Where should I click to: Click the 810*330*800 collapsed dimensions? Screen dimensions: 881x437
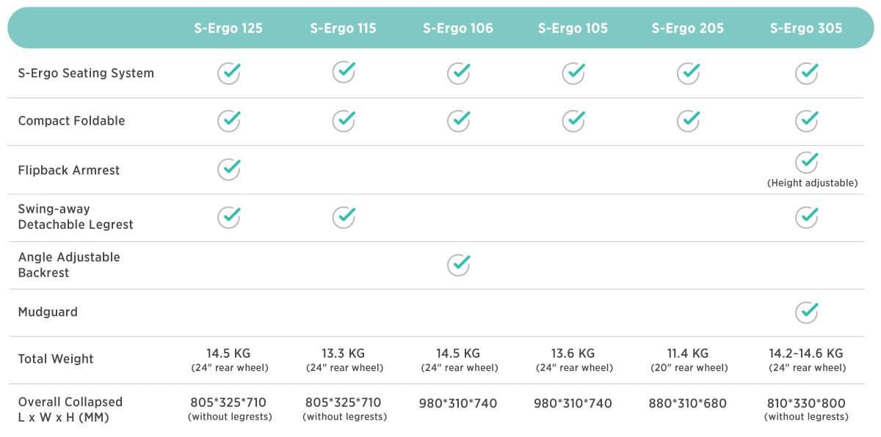[806, 403]
